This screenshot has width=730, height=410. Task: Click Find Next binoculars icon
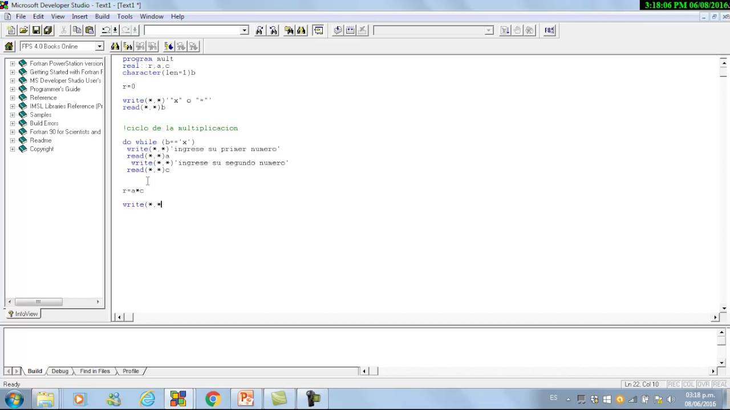coord(260,30)
